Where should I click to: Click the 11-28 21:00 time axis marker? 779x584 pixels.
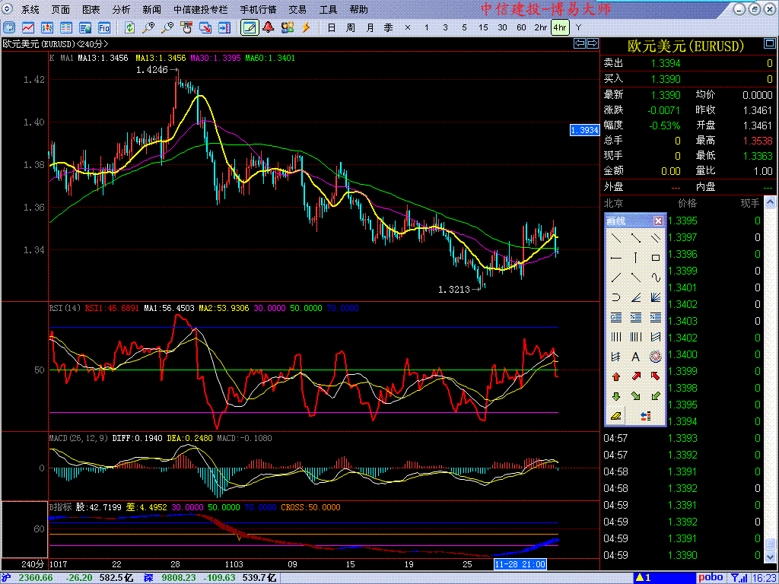(520, 564)
